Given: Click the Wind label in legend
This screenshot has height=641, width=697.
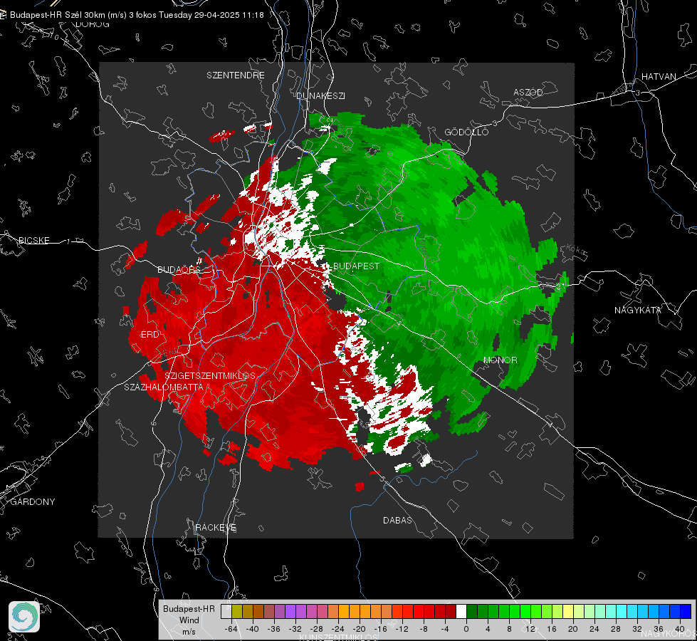Looking at the screenshot, I should click(x=189, y=620).
